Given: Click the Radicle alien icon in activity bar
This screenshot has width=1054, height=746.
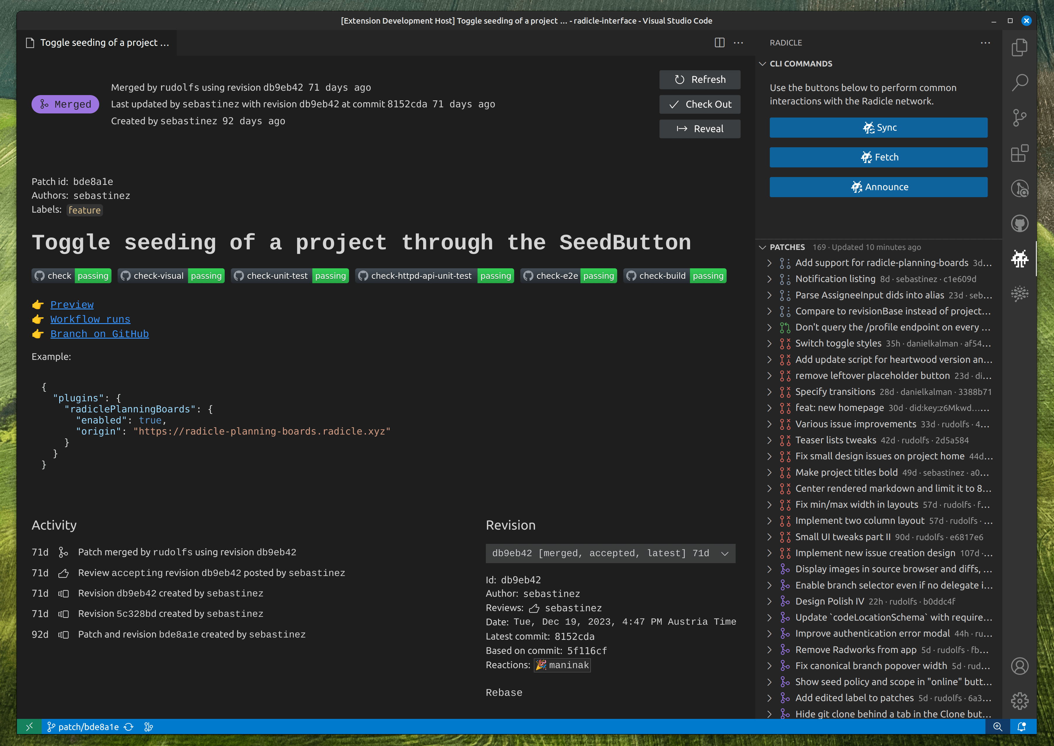Looking at the screenshot, I should click(x=1019, y=259).
